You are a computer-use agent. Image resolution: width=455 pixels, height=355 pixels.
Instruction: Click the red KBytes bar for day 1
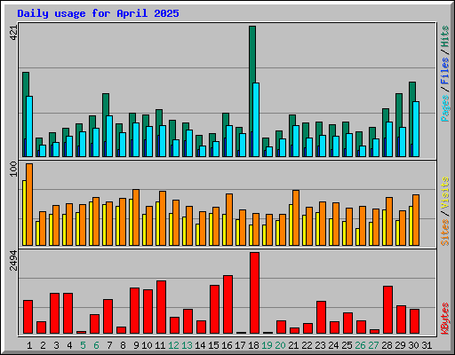(28, 317)
